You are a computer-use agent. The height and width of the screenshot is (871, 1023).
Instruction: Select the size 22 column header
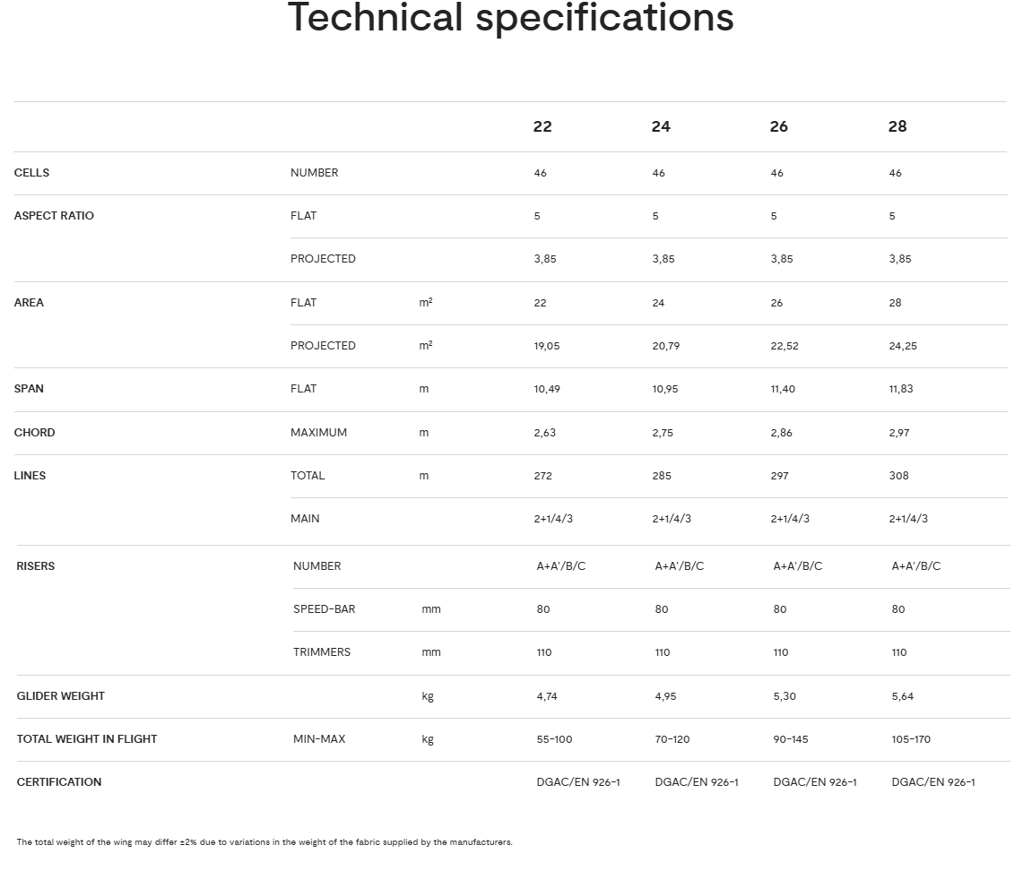pyautogui.click(x=542, y=126)
